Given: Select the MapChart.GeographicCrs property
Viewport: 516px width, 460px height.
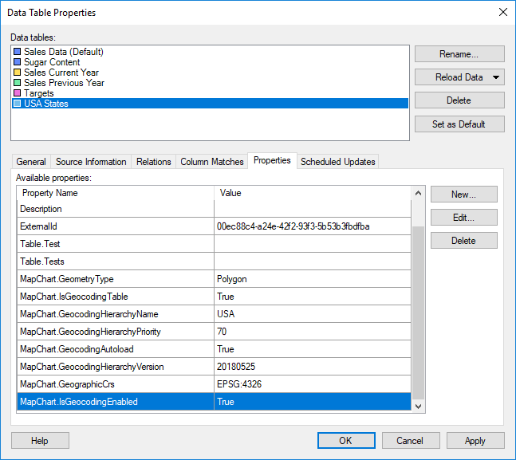Looking at the screenshot, I should coord(214,384).
